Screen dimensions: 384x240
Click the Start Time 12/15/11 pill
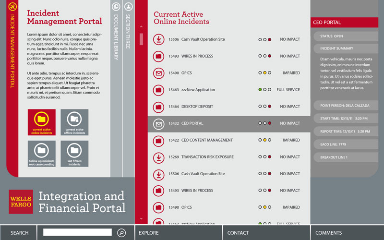click(346, 119)
